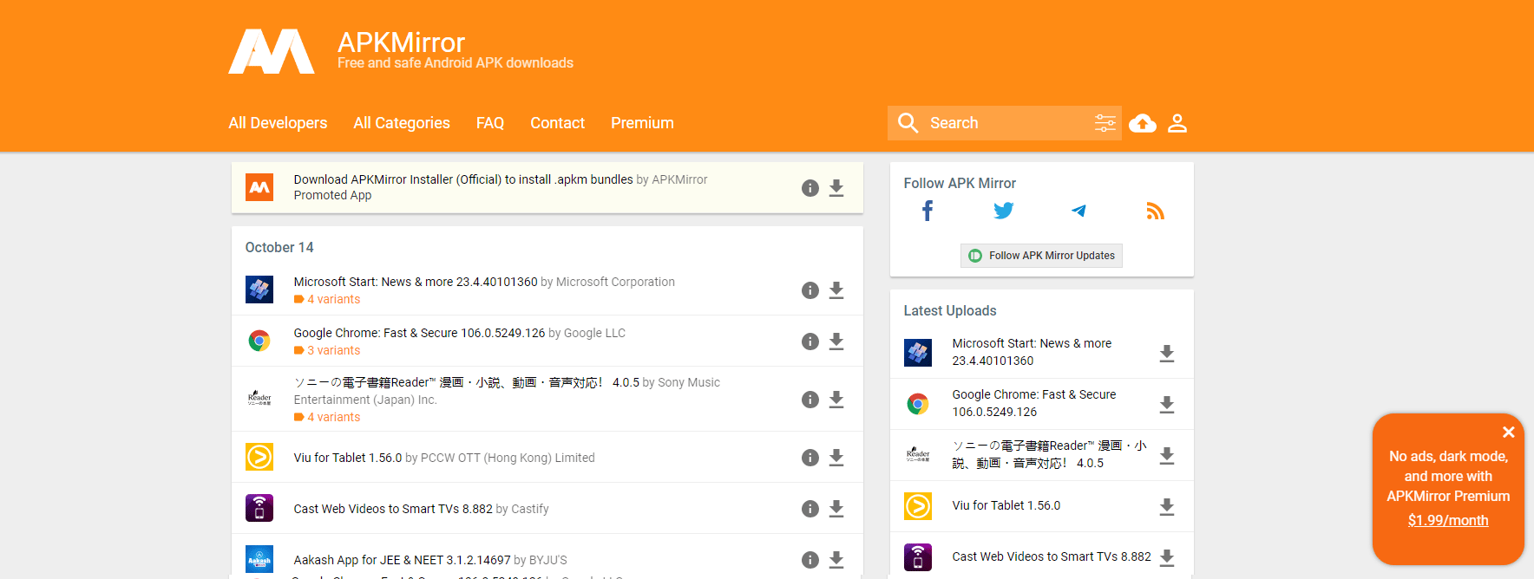Screen dimensions: 1534x579
Task: Open APK Mirror RSS feed icon
Action: (x=1155, y=211)
